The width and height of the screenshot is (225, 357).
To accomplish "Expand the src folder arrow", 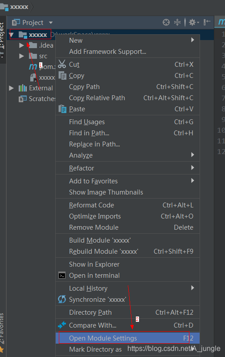I will 21,56.
